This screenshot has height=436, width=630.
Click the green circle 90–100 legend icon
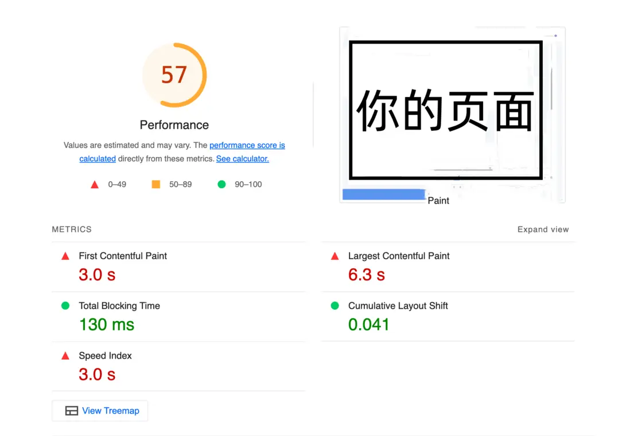221,184
